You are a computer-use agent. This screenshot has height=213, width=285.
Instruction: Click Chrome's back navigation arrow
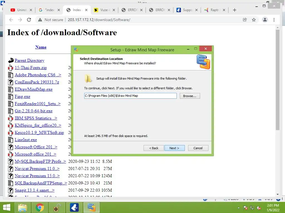pos(11,20)
